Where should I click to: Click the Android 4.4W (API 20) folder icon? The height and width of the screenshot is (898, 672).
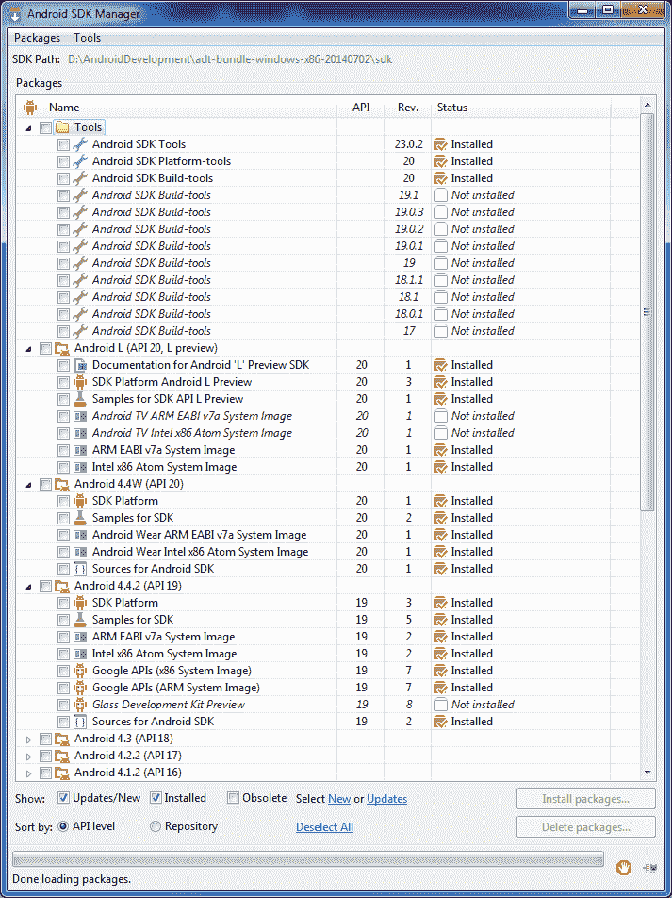[x=62, y=484]
